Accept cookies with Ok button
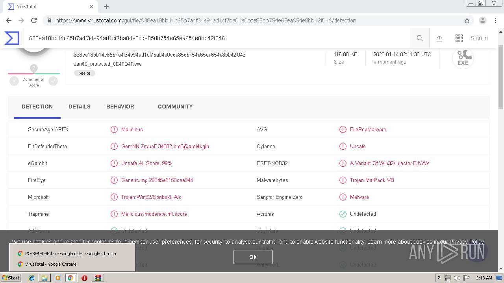Screen dimensions: 504x283 click(x=253, y=257)
